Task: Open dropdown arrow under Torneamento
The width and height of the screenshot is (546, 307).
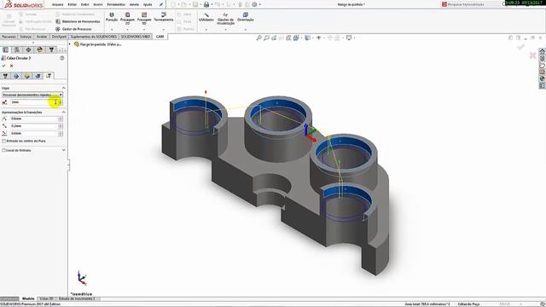Action: pyautogui.click(x=164, y=30)
